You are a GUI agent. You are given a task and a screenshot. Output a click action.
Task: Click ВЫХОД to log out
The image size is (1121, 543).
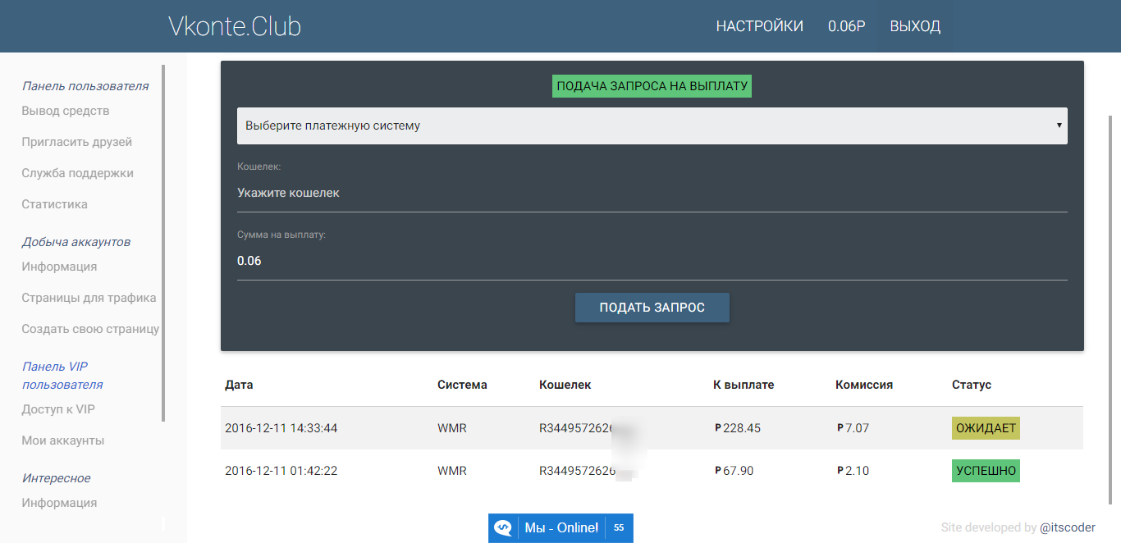click(x=915, y=26)
